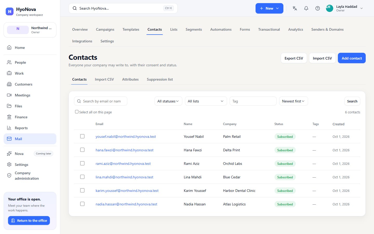Click the Finance bank icon
The width and height of the screenshot is (374, 234).
pos(9,117)
